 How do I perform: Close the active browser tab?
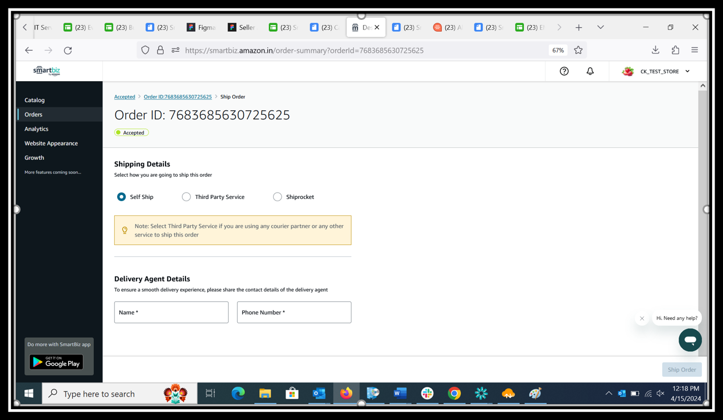click(377, 27)
